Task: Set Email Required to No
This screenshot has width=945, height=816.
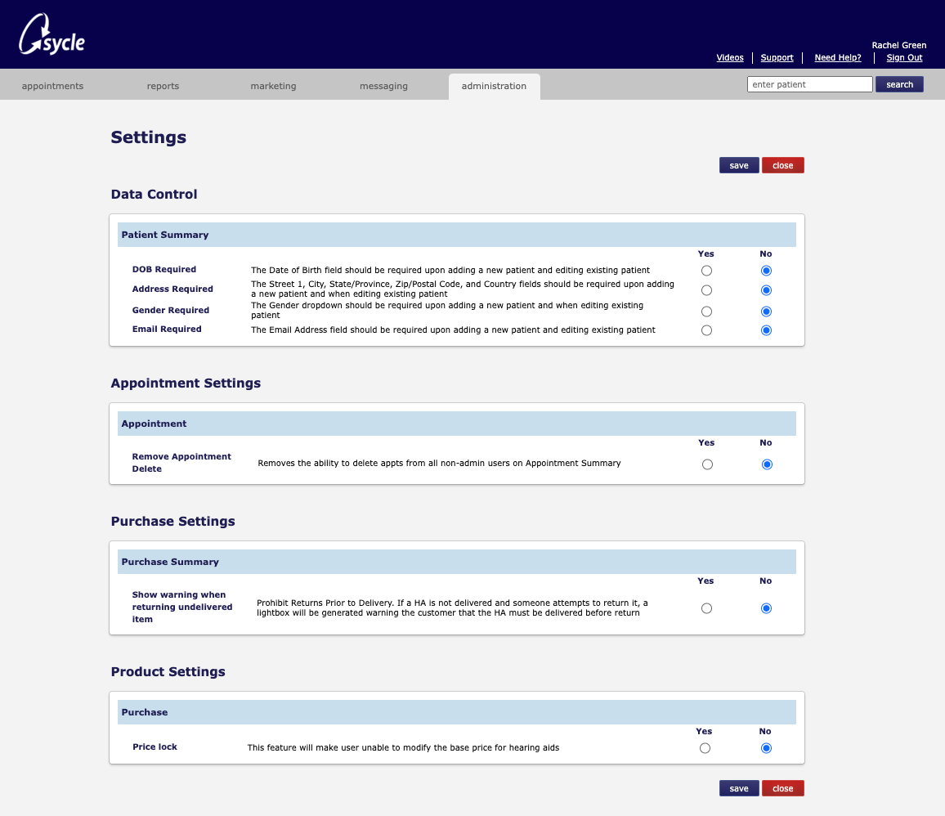Action: pyautogui.click(x=766, y=330)
